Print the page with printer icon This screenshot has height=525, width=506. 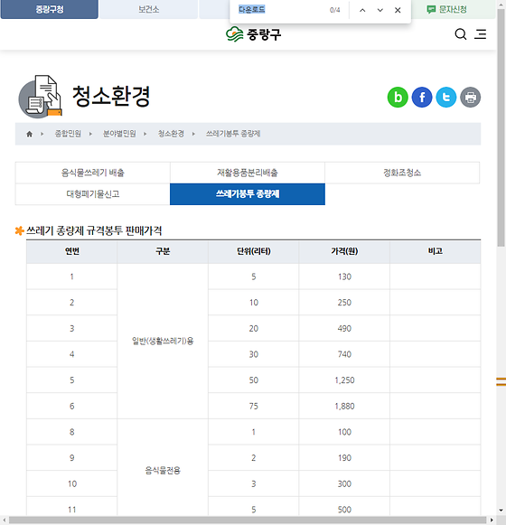click(471, 98)
